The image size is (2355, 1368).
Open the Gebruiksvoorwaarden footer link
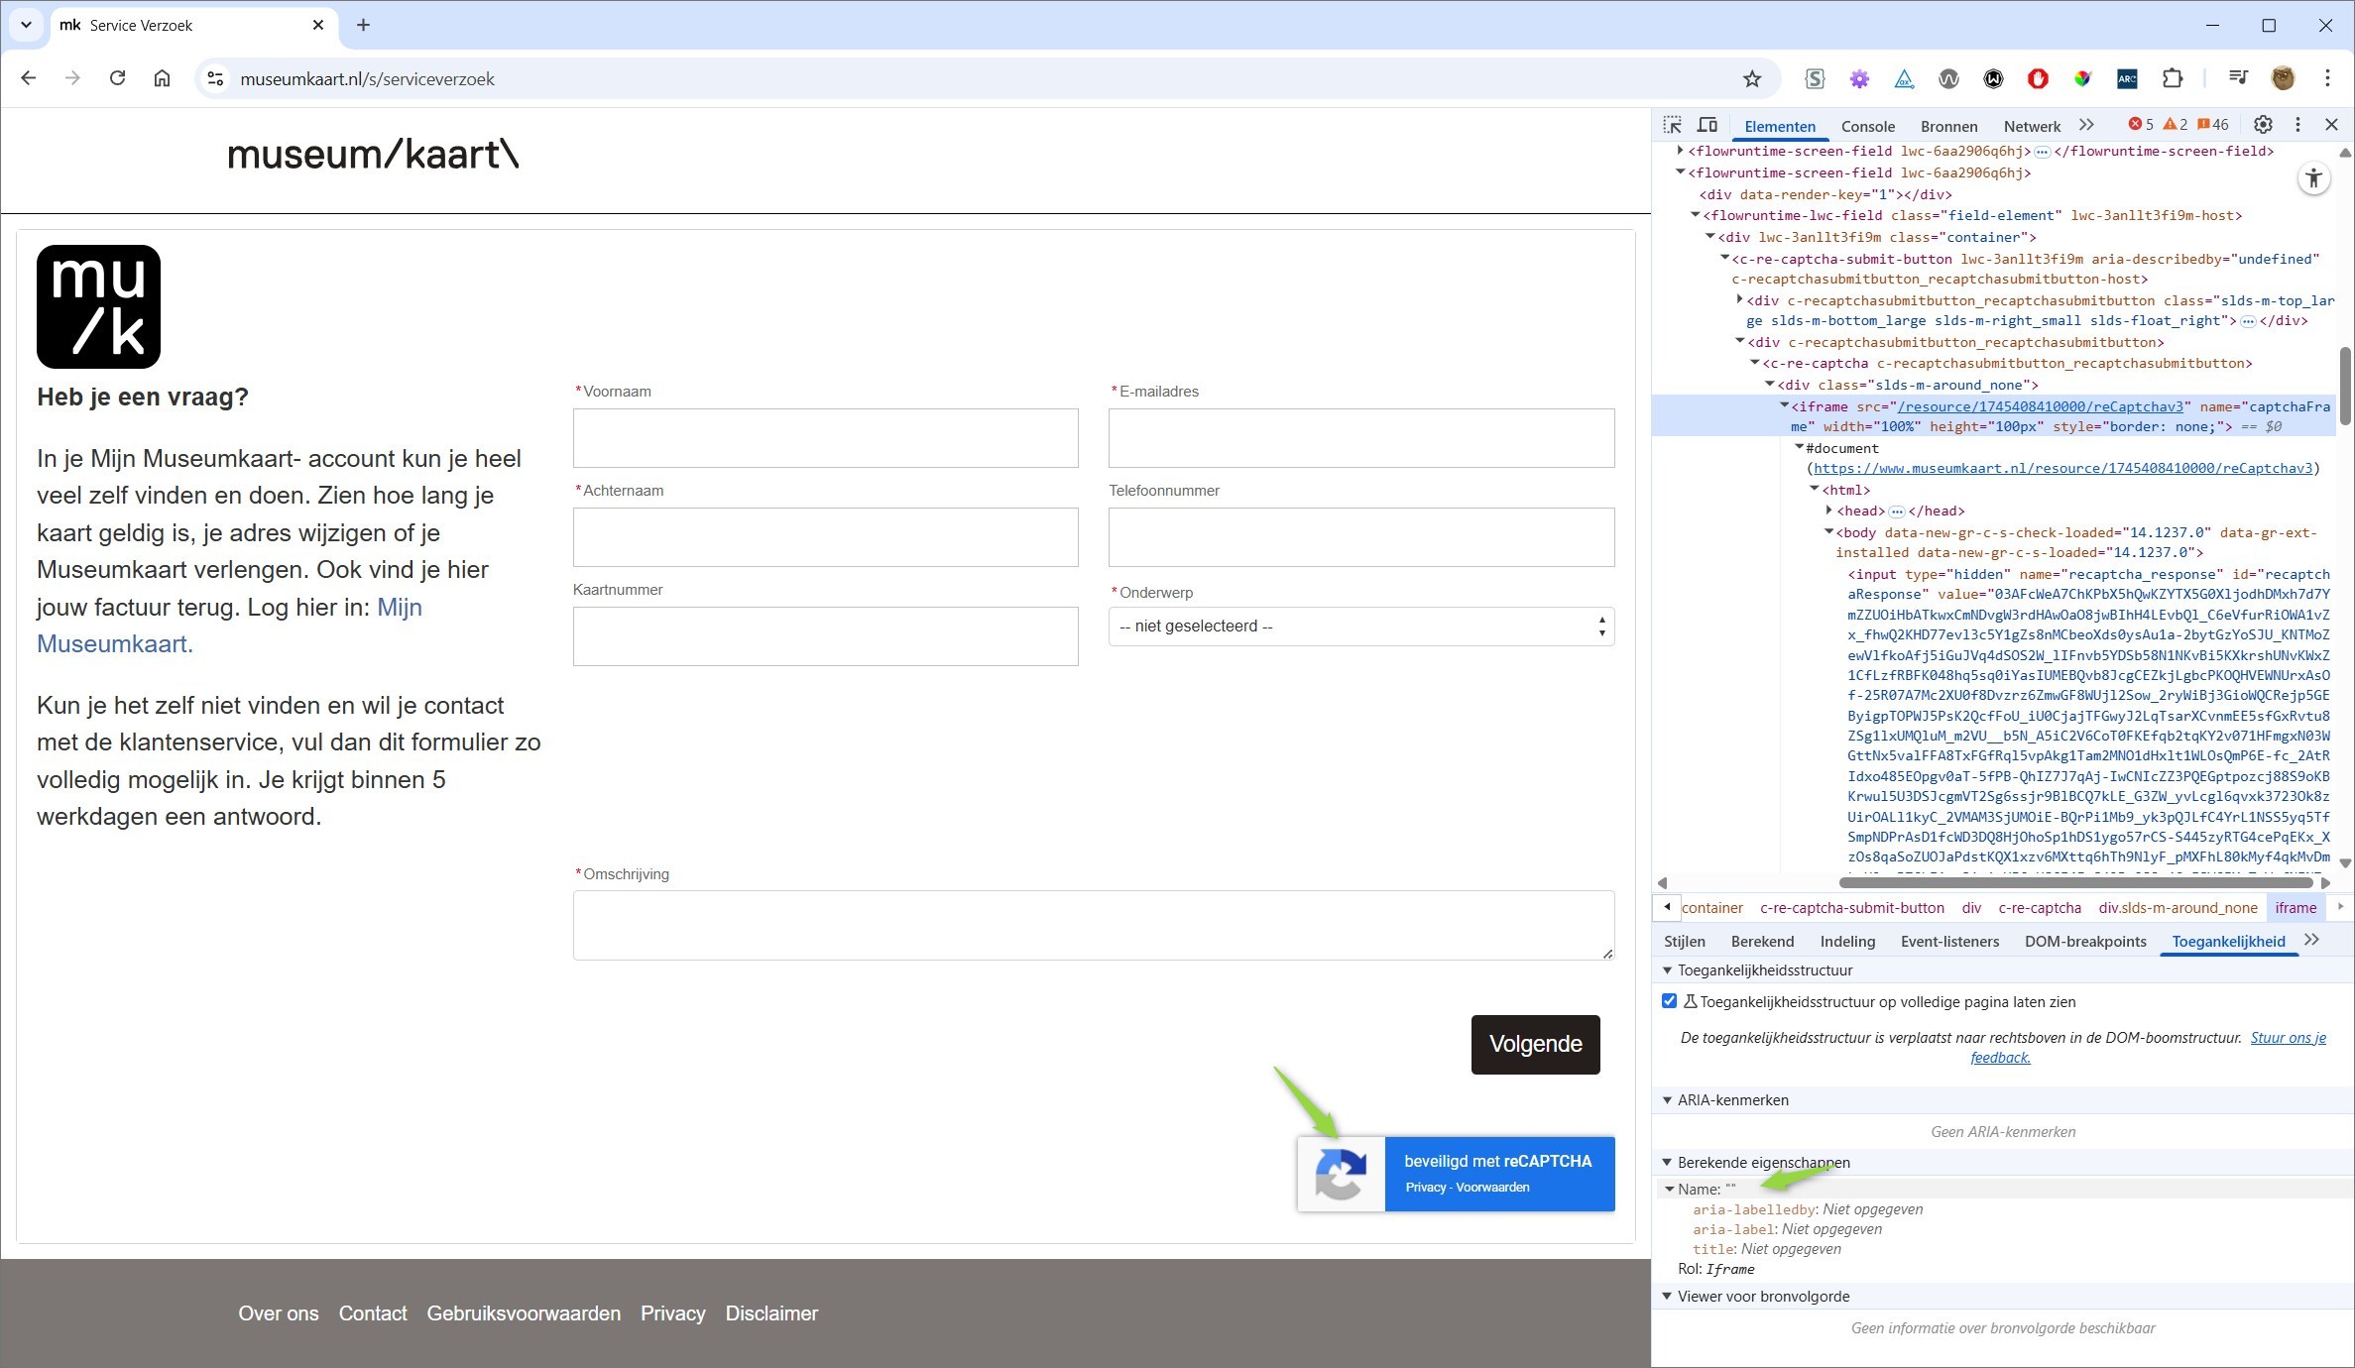click(524, 1313)
